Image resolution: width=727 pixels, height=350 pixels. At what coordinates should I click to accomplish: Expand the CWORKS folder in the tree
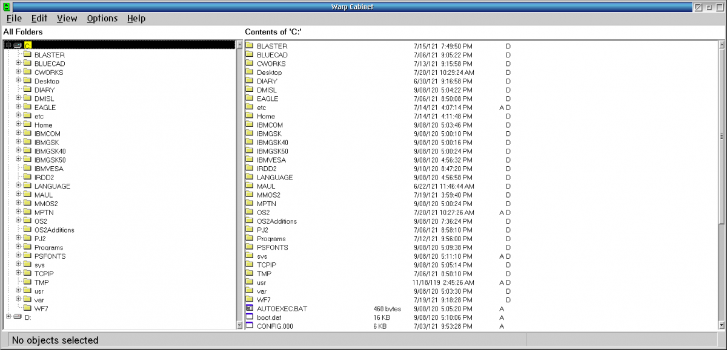[x=18, y=72]
